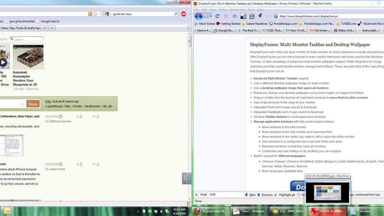Open the File menu in right Firefox
The width and height of the screenshot is (384, 216).
tap(196, 10)
